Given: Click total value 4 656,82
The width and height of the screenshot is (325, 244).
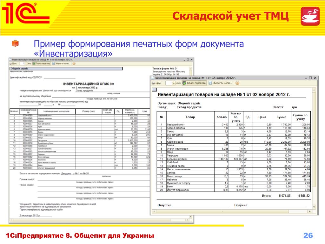Looking at the screenshot, I should tap(304, 196).
